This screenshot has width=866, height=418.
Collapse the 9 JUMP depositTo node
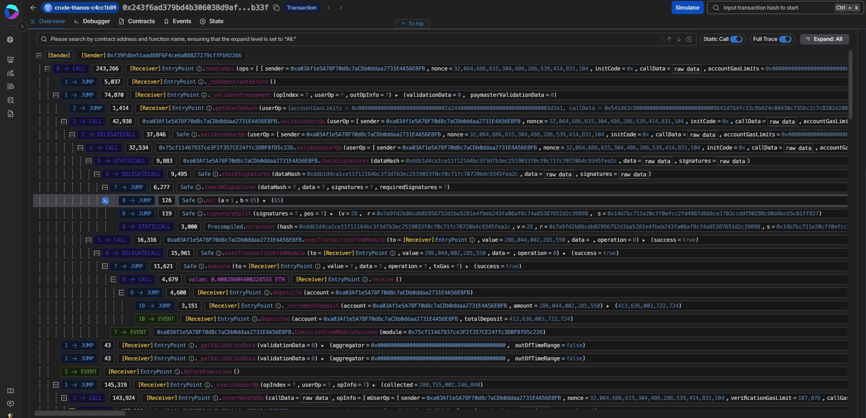[x=121, y=293]
